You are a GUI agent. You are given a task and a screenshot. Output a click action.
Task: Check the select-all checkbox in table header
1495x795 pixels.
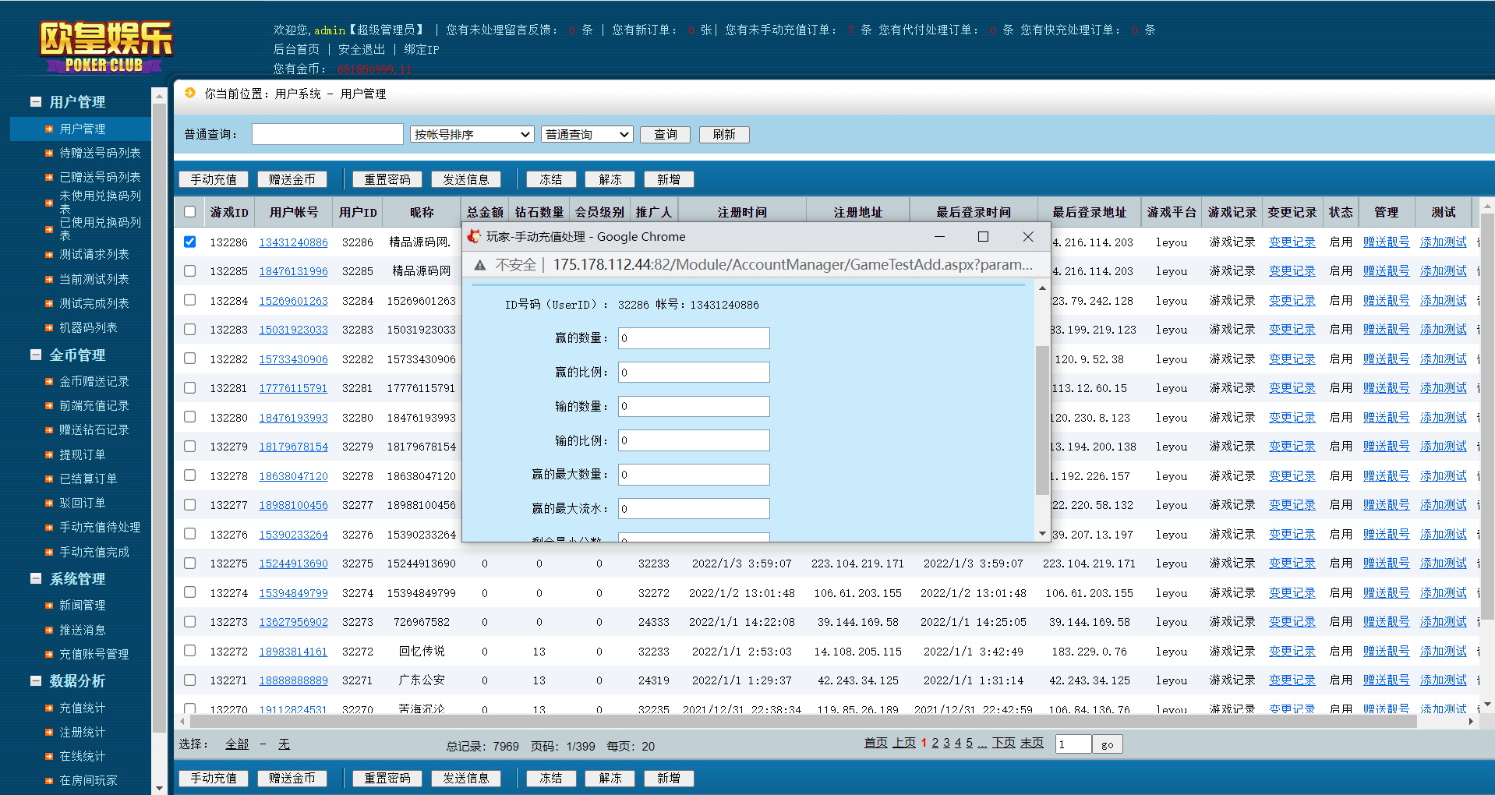tap(189, 211)
